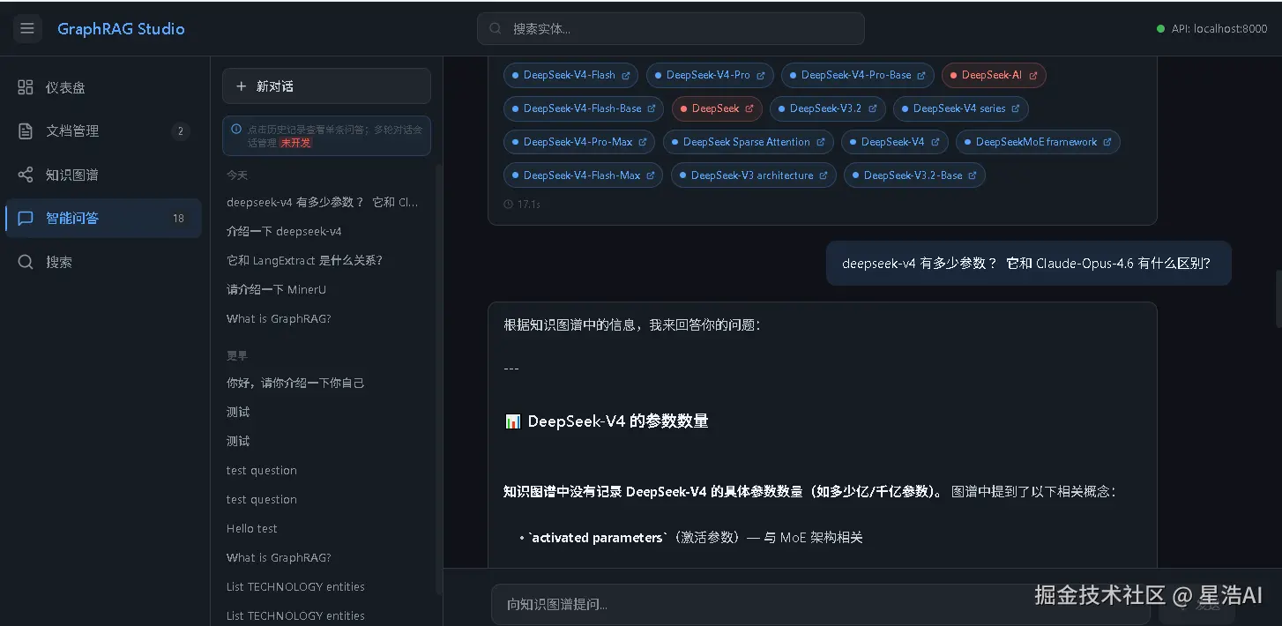
Task: Click the GraphRAG Studio logo
Action: [x=121, y=28]
